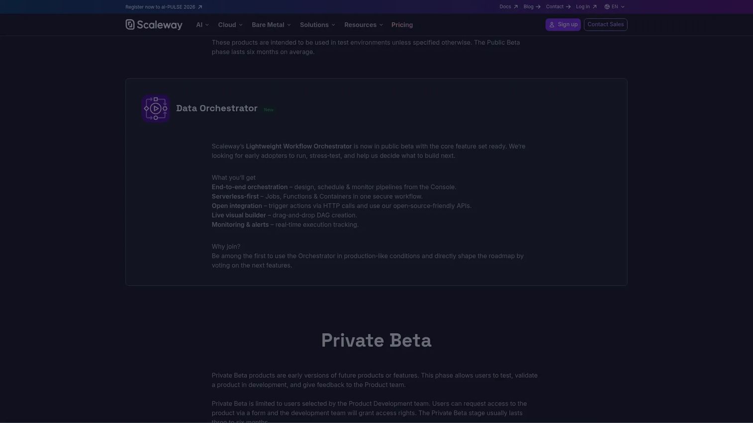This screenshot has height=423, width=753.
Task: Click the Data Orchestrator heading
Action: coord(217,108)
